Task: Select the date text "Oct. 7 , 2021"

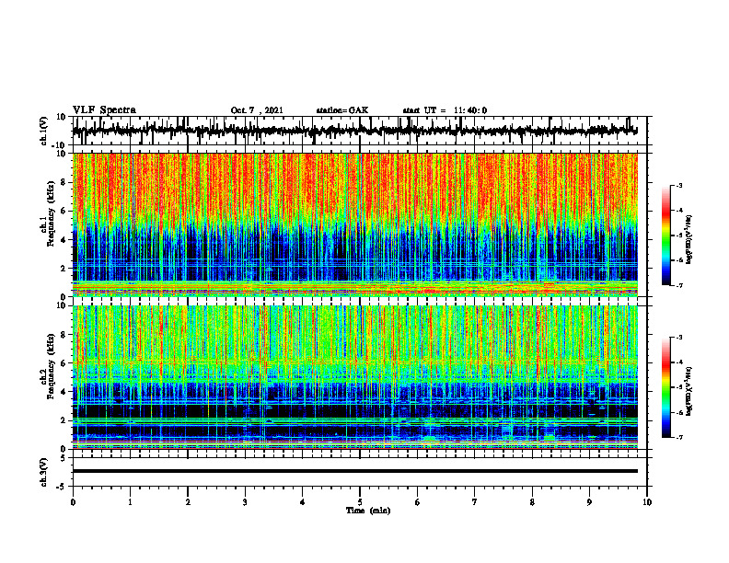Action: [x=257, y=110]
